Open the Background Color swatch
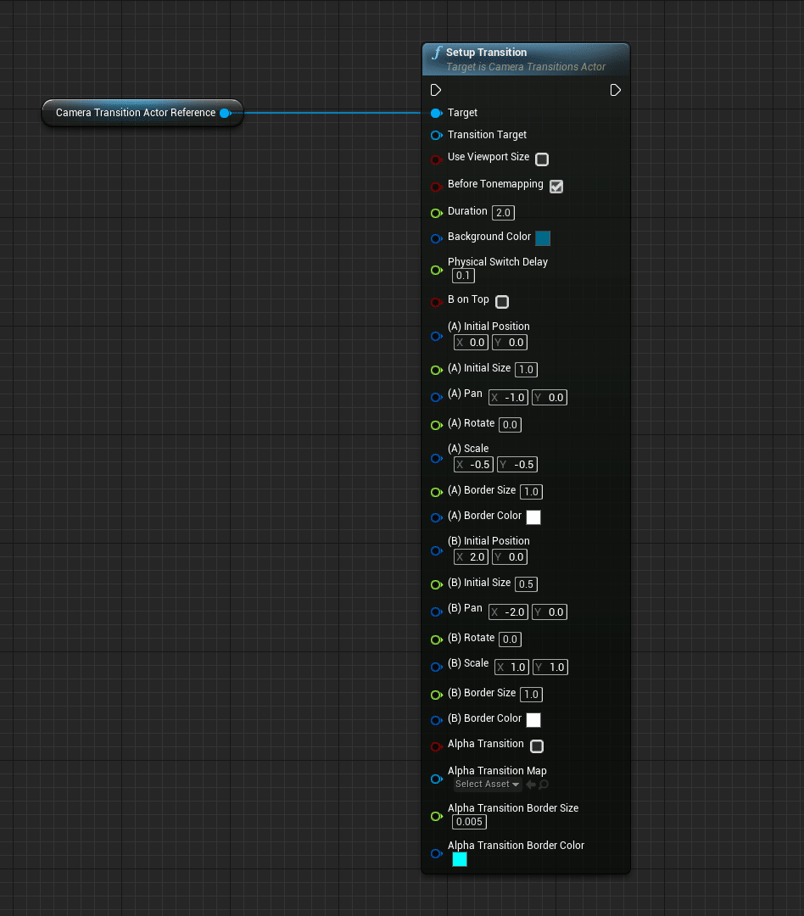 click(543, 238)
